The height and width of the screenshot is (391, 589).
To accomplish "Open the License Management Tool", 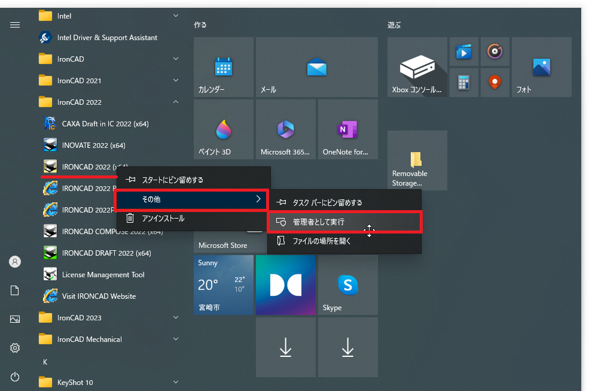I will pyautogui.click(x=103, y=275).
